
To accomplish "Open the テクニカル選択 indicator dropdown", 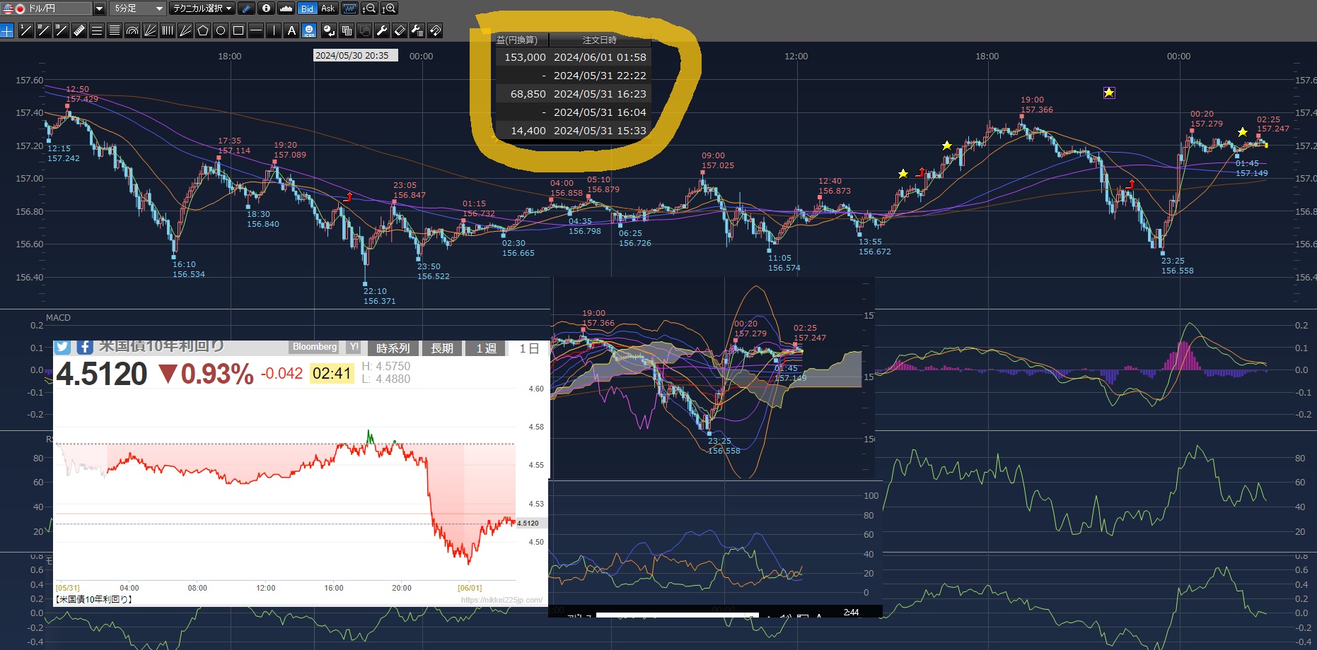I will point(202,8).
